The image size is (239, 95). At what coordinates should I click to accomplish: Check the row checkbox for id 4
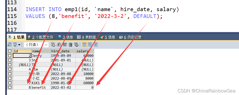coord(10,69)
